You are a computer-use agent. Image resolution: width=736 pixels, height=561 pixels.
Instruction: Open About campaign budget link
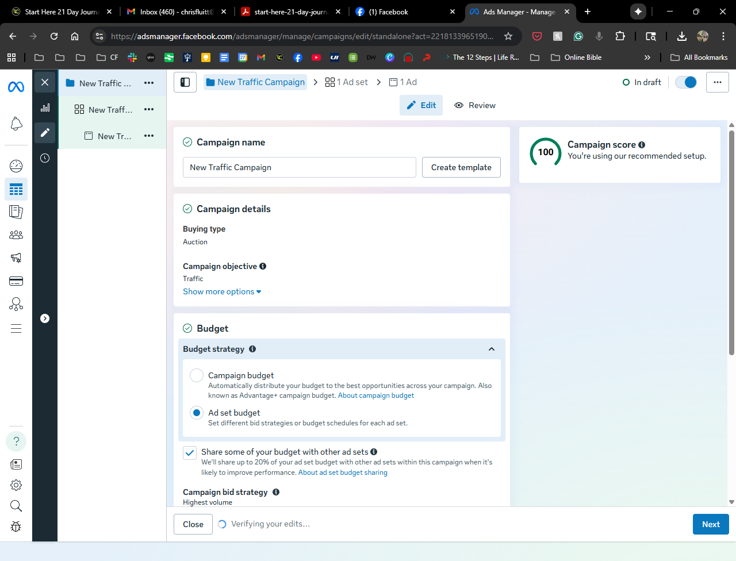376,395
